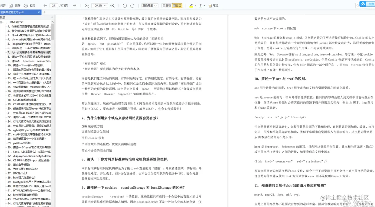Click heading 10、简述一下 src 与 href 的区别

coord(281,79)
